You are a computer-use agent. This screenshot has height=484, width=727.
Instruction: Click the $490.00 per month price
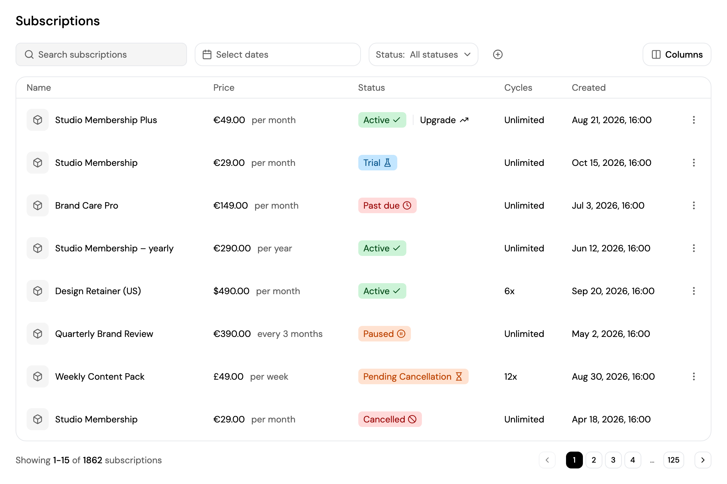coord(256,291)
